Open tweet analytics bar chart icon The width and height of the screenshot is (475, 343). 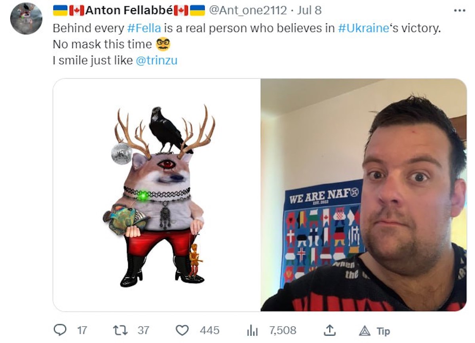[252, 330]
